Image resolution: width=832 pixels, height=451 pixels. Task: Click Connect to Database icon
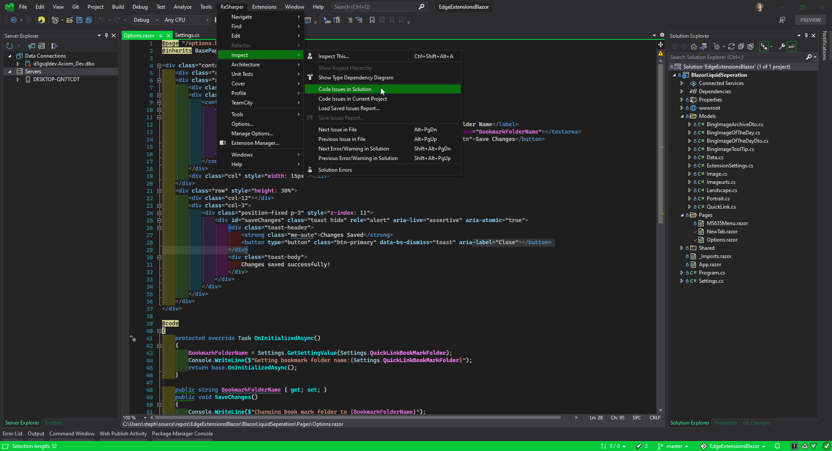(x=32, y=46)
